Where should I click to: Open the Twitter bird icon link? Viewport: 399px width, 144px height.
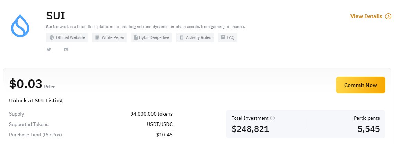pos(49,49)
